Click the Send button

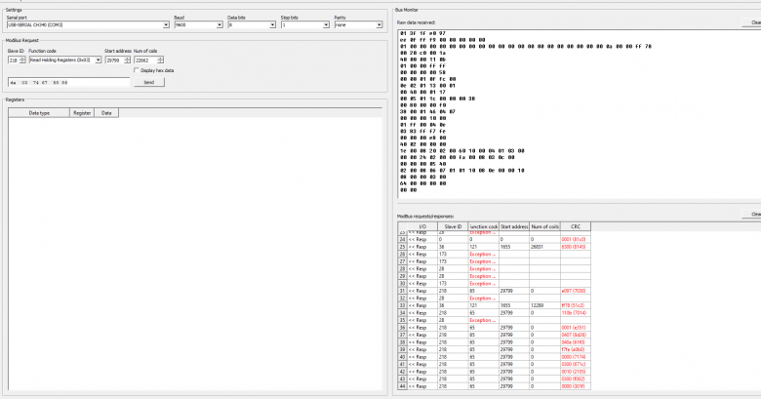[149, 83]
